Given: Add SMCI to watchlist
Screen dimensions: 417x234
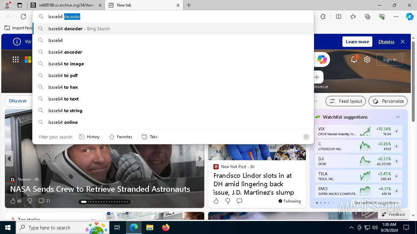Looking at the screenshot, I should 396,191.
